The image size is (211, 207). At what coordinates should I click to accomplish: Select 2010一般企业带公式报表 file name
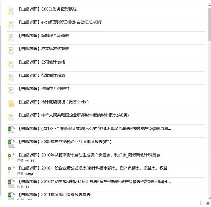94,168
